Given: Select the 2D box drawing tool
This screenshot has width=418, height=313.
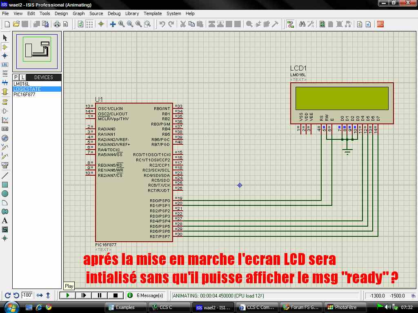Looking at the screenshot, I should 5,185.
